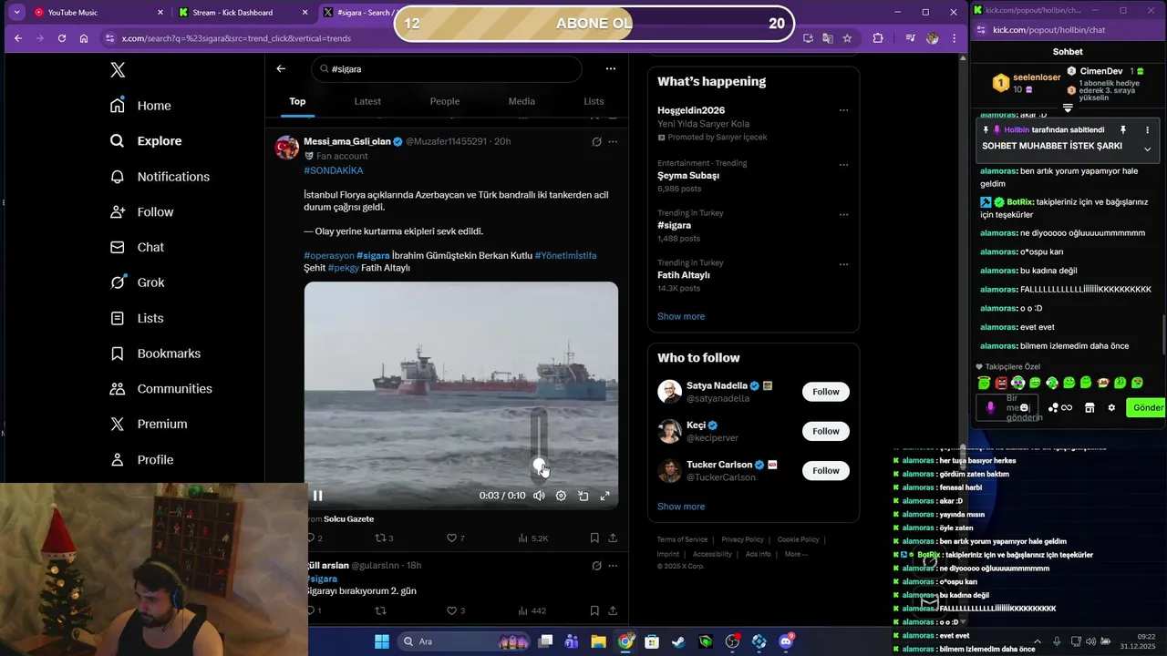This screenshot has height=656, width=1167.
Task: Switch to Media search tab
Action: (522, 101)
